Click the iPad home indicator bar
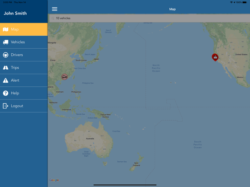Screen dimensions: 250x187 click(x=125, y=185)
